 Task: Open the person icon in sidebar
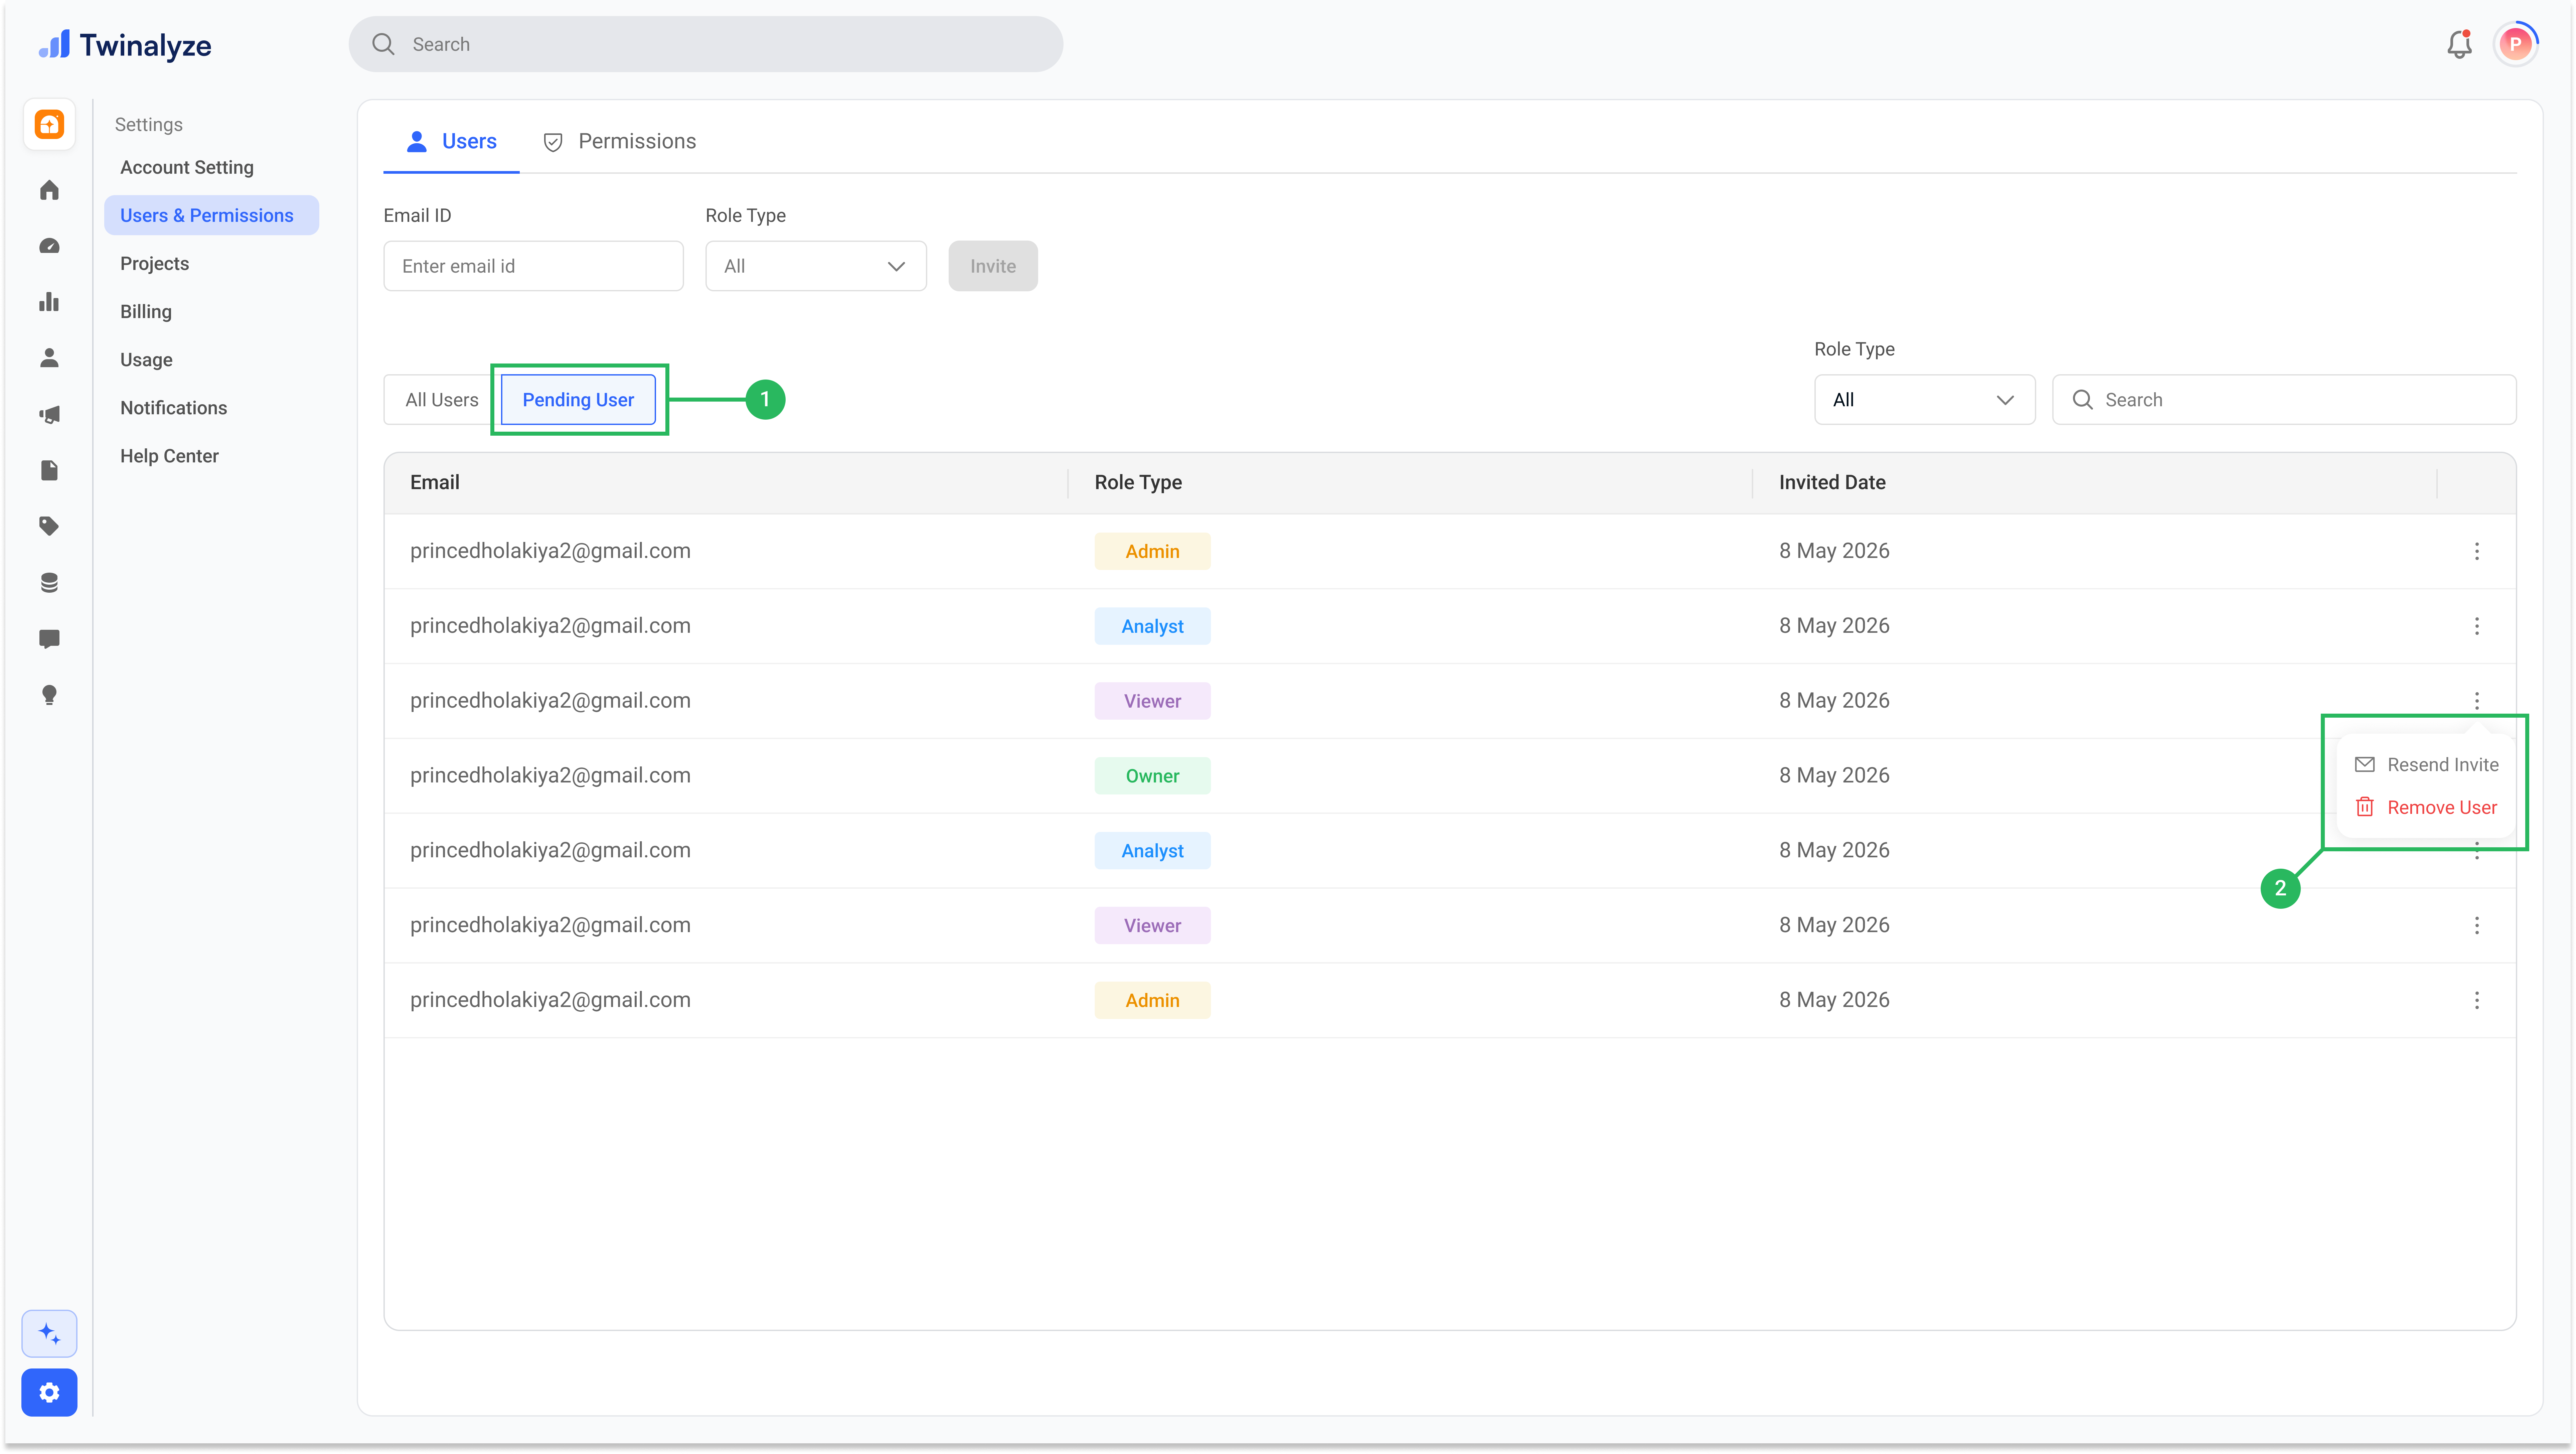[49, 358]
